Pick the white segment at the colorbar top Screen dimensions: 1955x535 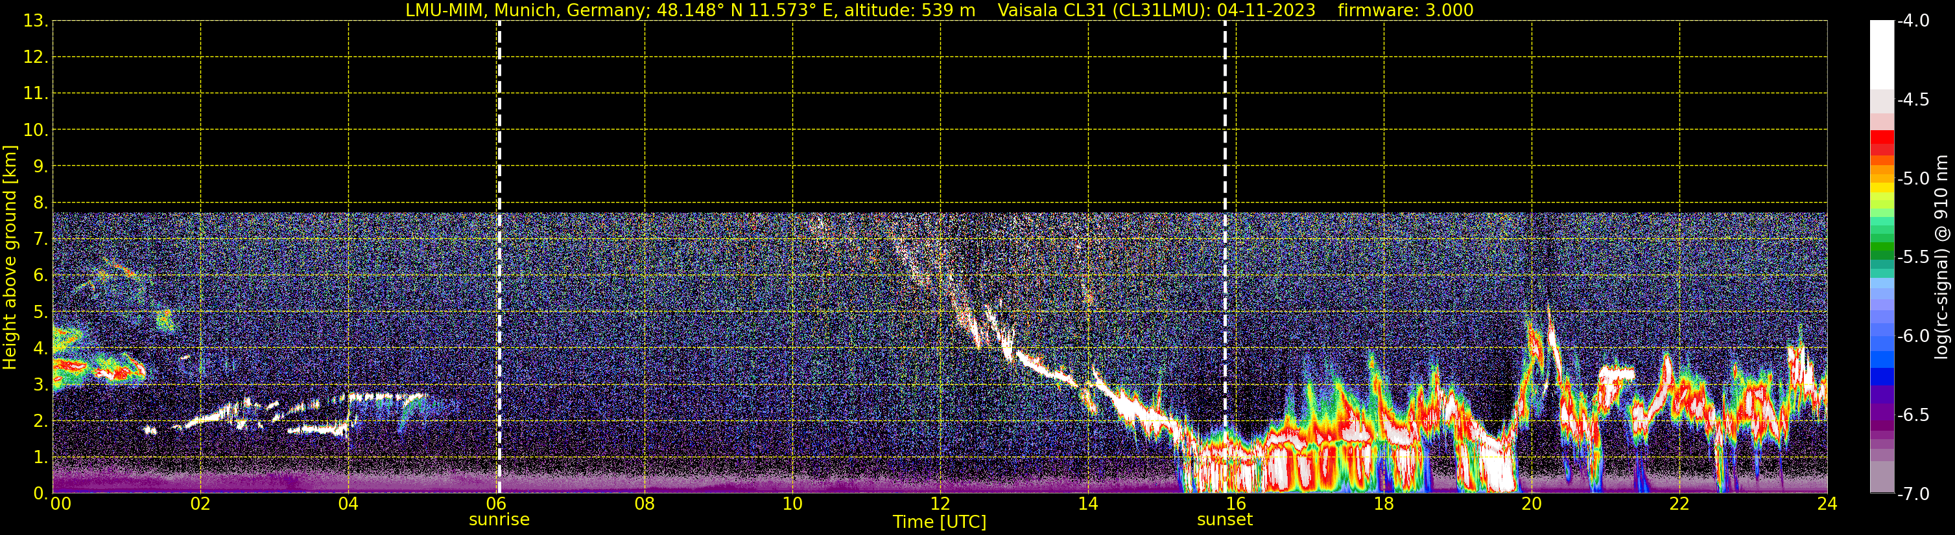pos(1881,54)
